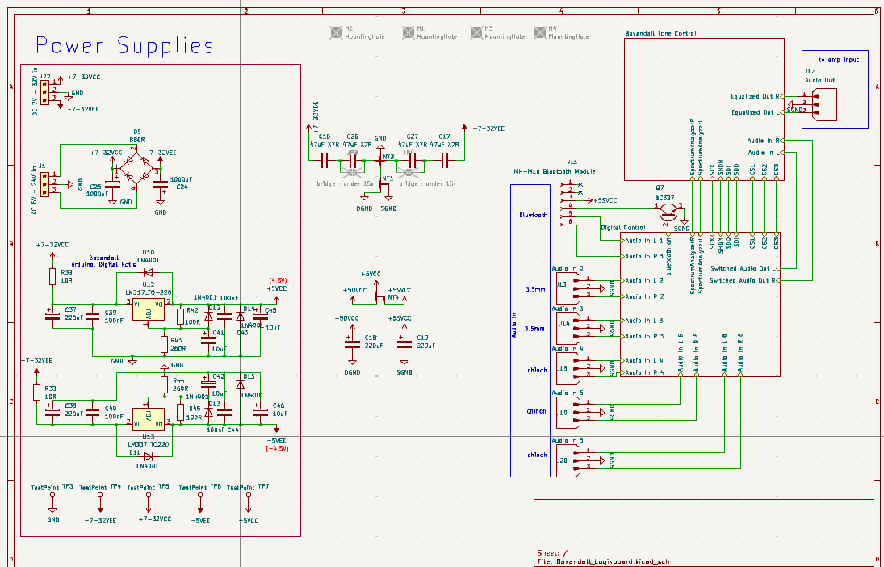Click capacitor C38 220uF
The image size is (884, 567).
(x=52, y=413)
